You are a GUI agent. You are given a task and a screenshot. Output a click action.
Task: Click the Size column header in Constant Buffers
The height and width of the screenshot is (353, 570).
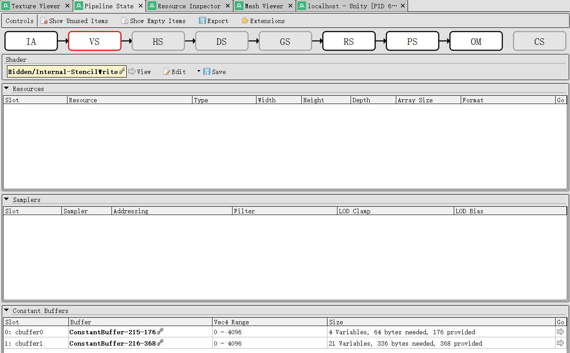point(441,322)
